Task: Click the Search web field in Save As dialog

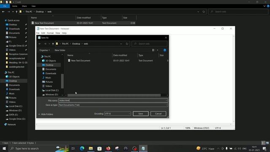Action: click(x=149, y=44)
